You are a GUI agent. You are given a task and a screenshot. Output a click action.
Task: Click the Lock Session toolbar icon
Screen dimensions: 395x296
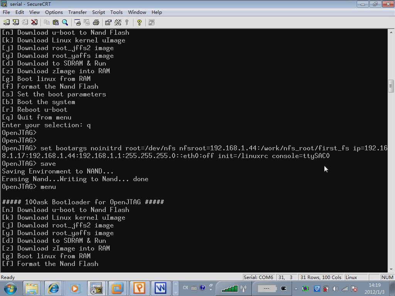151,23
